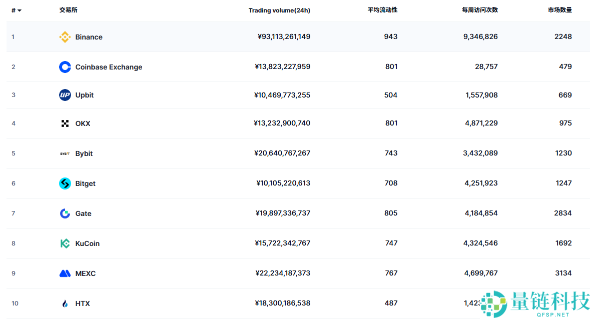Select Bitget volume ¥10,105,220,613
Image resolution: width=590 pixels, height=320 pixels.
point(283,183)
